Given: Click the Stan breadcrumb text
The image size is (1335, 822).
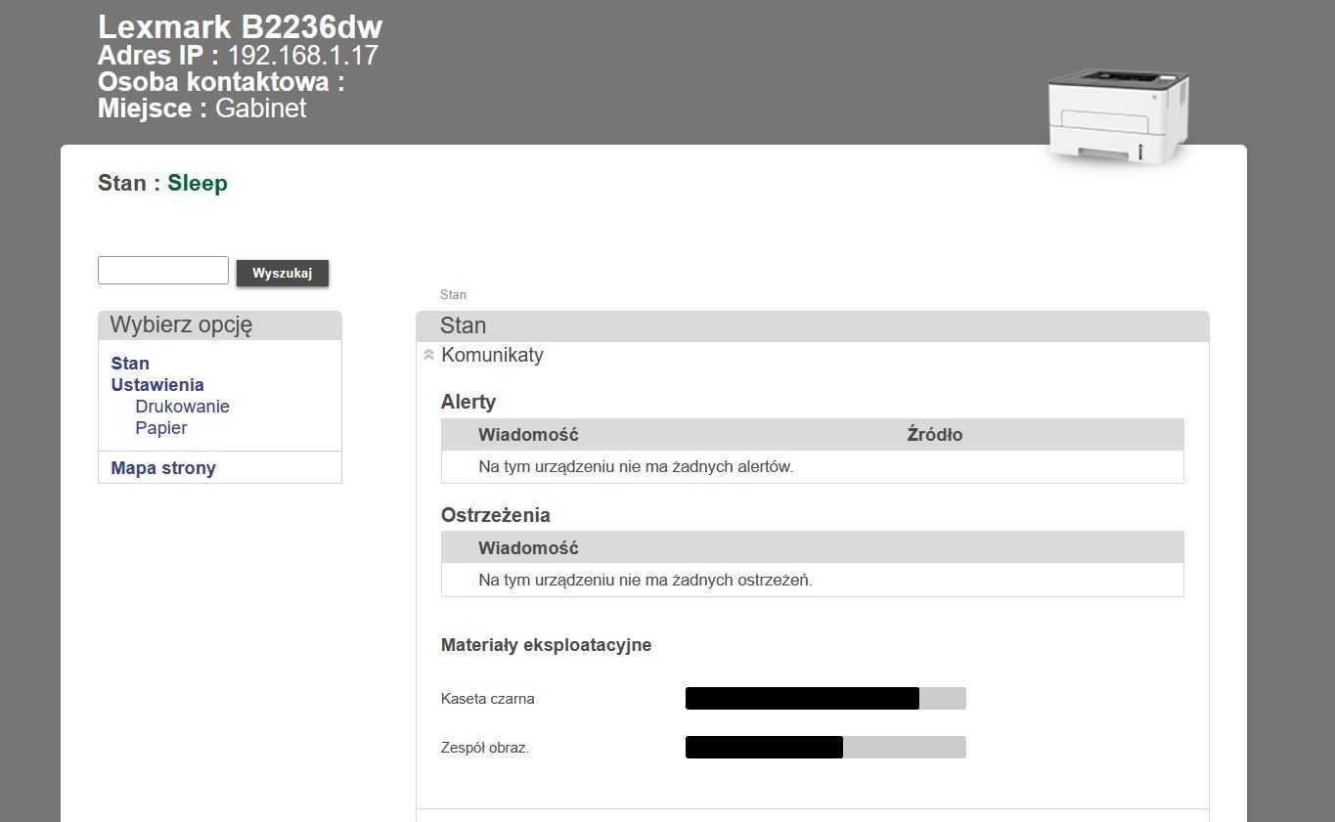Looking at the screenshot, I should [x=453, y=294].
